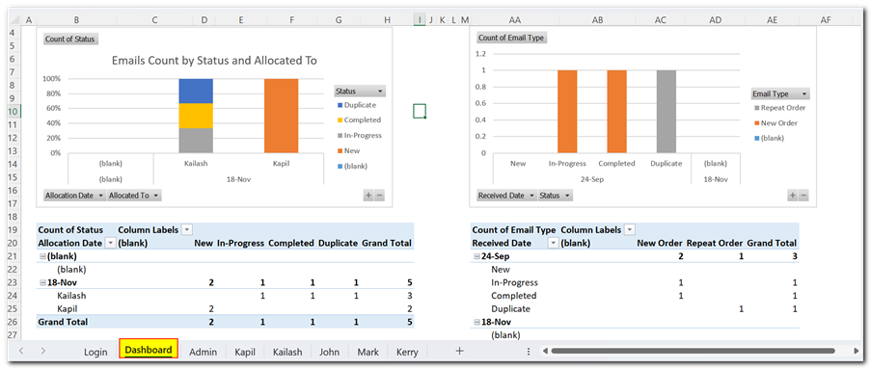Open the Kailash sheet tab
The image size is (871, 369).
(287, 352)
